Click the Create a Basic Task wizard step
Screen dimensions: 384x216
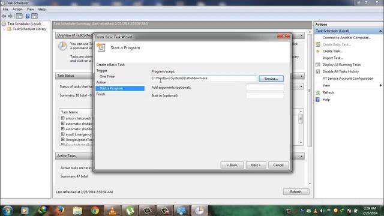click(x=110, y=65)
